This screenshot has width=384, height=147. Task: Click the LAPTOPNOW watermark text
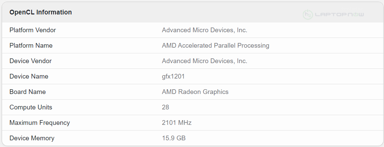tap(339, 14)
